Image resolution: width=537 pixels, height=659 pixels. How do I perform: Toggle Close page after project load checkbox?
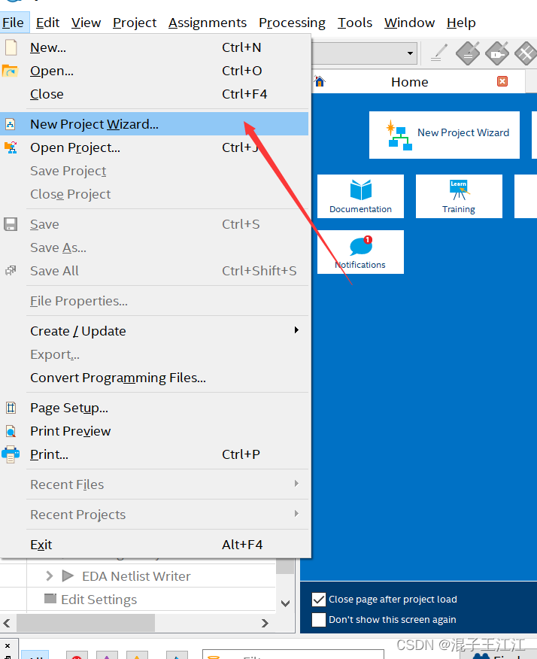(x=319, y=600)
